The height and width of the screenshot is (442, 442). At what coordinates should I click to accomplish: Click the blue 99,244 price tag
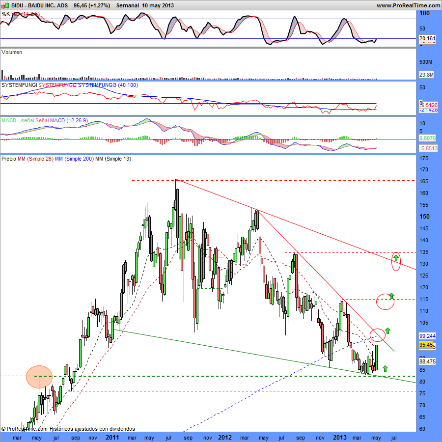[x=427, y=336]
